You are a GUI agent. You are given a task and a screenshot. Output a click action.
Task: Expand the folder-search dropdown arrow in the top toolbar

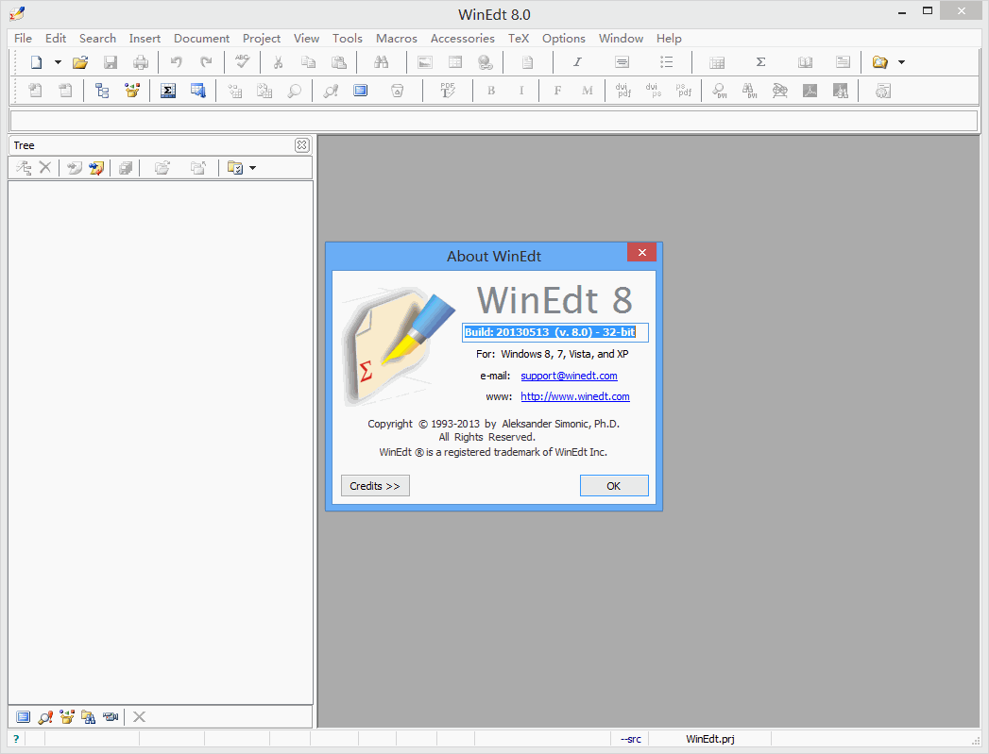tap(901, 62)
